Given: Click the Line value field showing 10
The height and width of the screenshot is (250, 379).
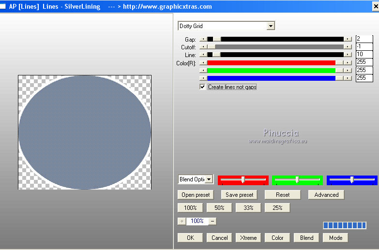Looking at the screenshot, I should (364, 54).
